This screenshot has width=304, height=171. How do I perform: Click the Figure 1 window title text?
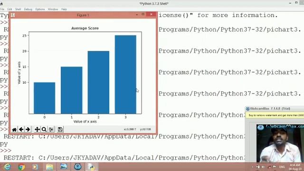83,15
